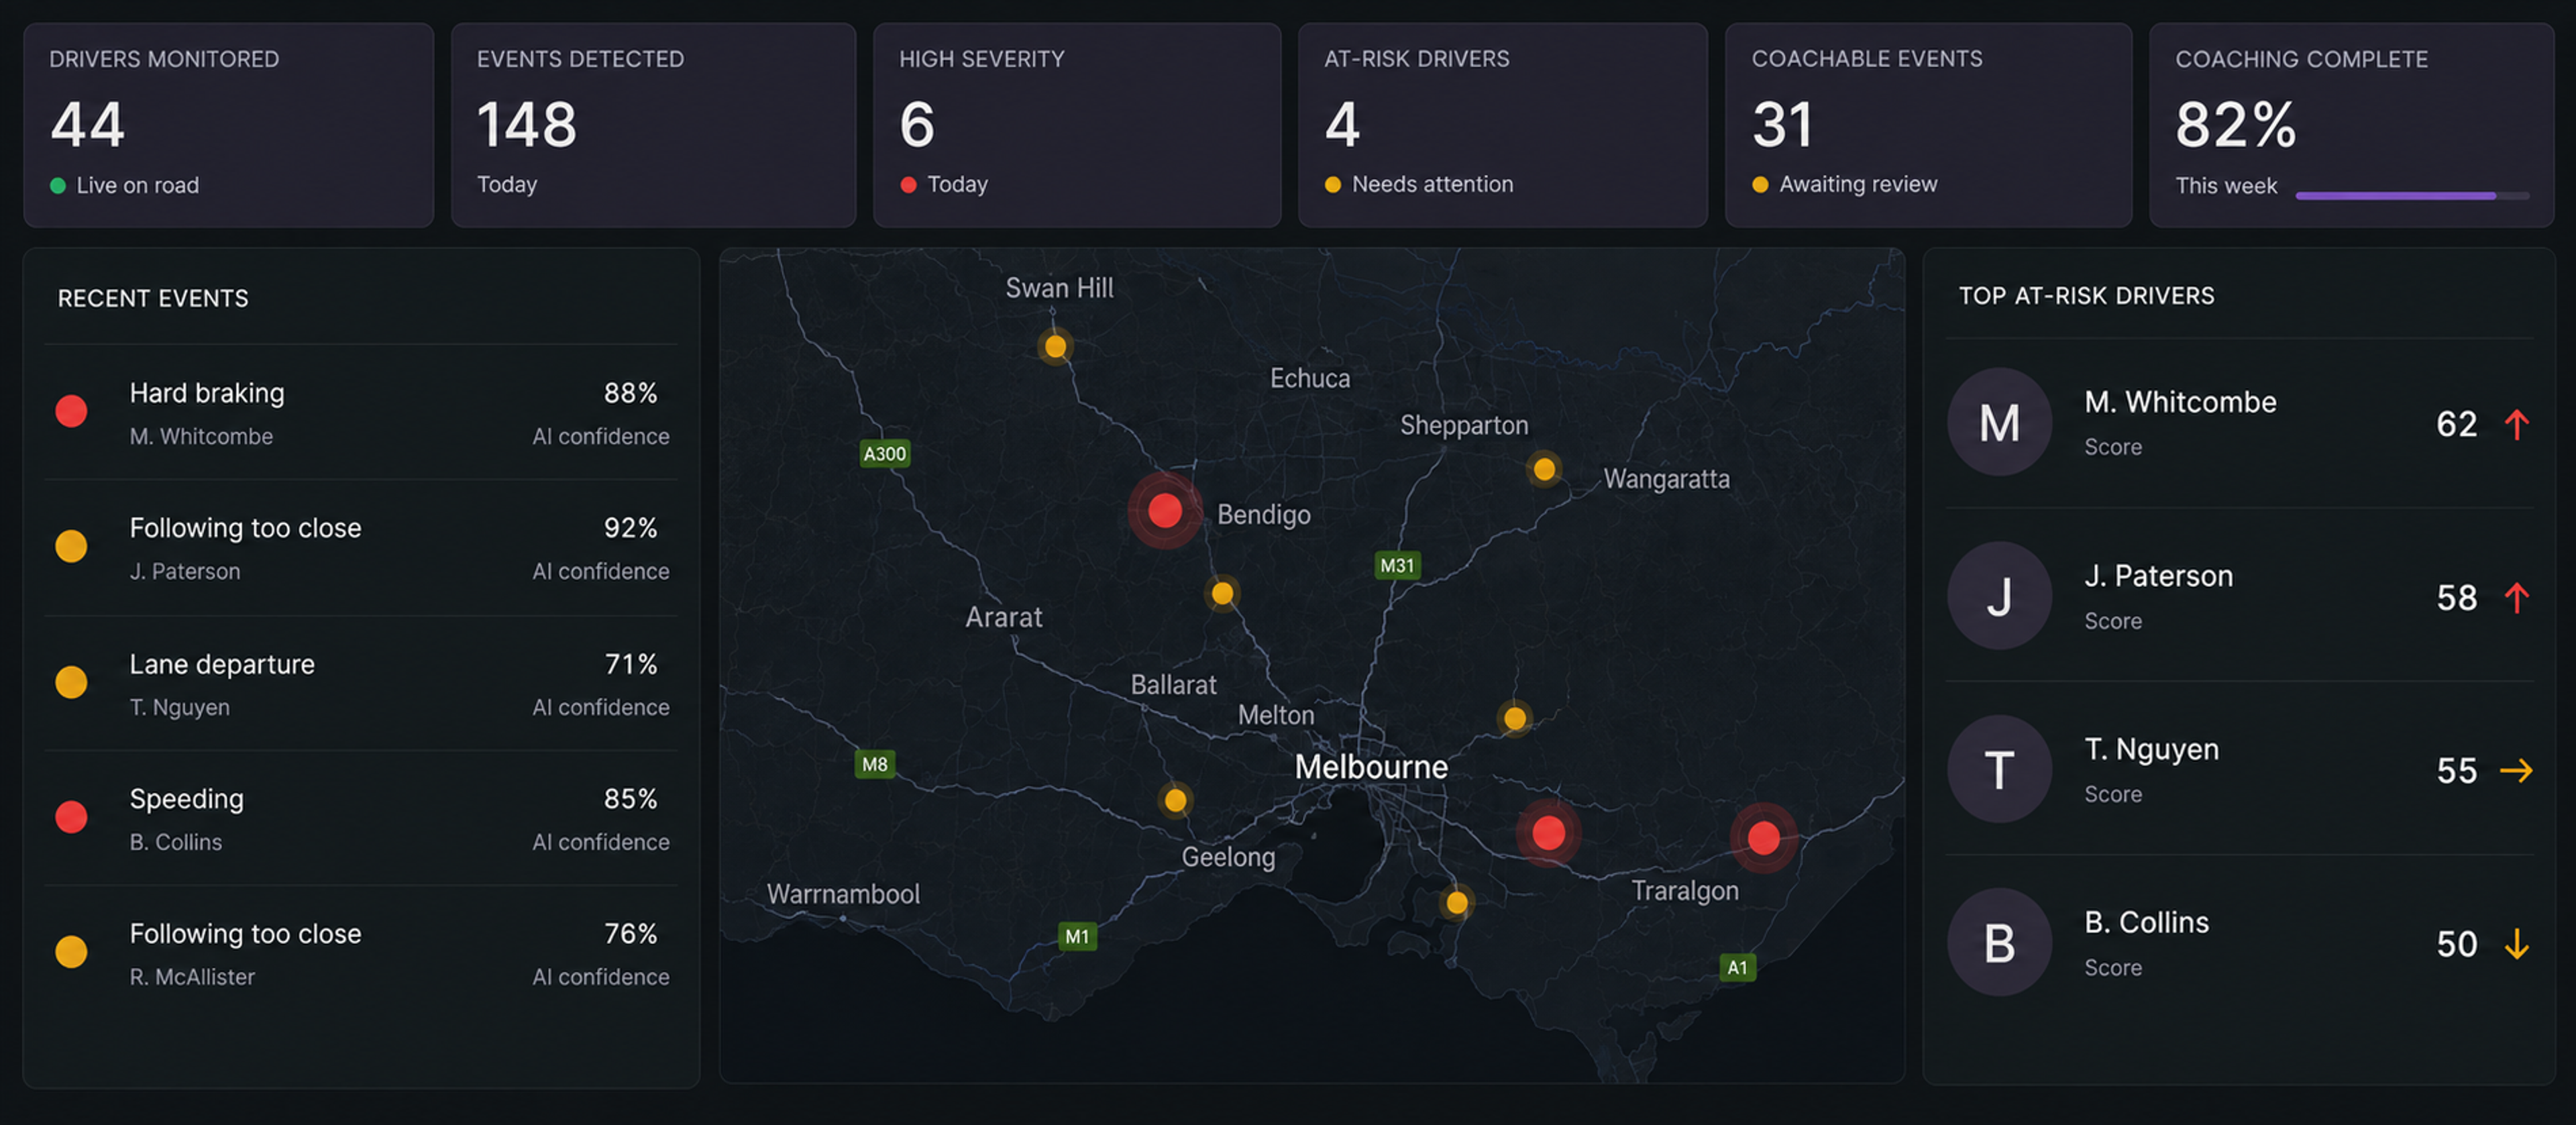
Task: Select the red marker left of Traralgon
Action: pyautogui.click(x=1548, y=832)
